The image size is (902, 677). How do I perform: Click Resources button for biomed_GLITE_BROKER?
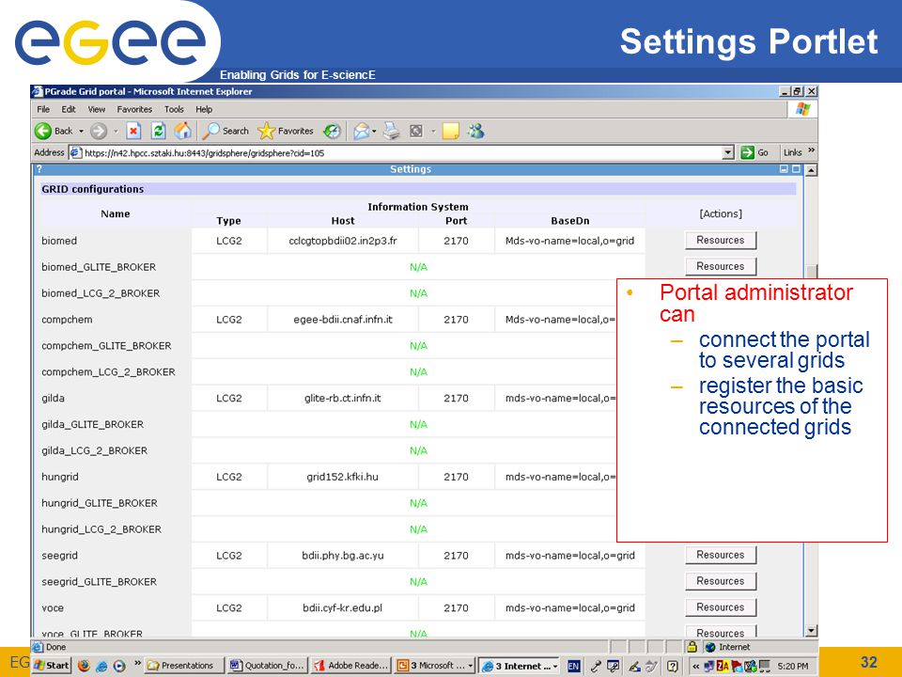[x=721, y=266]
